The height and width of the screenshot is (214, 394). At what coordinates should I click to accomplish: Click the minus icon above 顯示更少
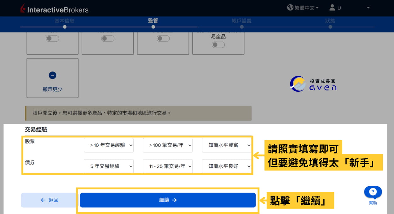(x=52, y=75)
